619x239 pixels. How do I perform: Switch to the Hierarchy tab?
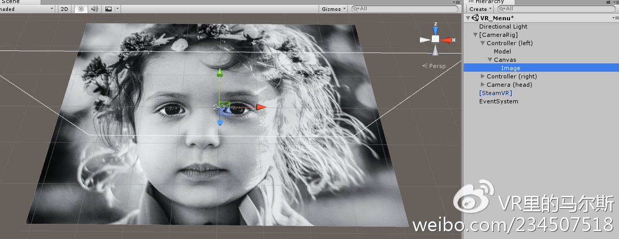coord(490,2)
